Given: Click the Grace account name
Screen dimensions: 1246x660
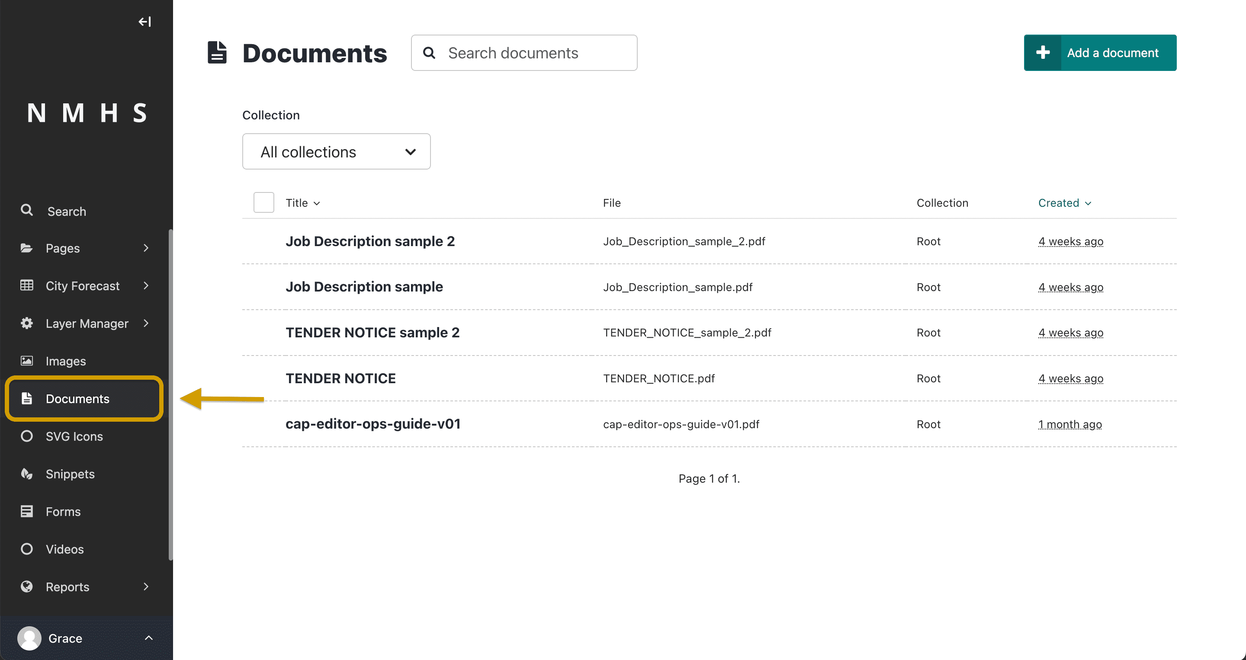Looking at the screenshot, I should (65, 639).
